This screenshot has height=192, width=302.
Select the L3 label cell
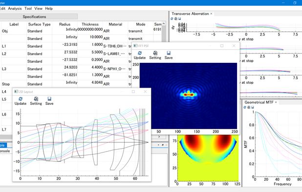click(14, 69)
